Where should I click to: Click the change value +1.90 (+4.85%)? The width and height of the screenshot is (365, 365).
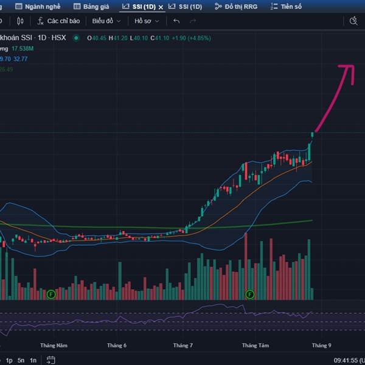click(192, 38)
